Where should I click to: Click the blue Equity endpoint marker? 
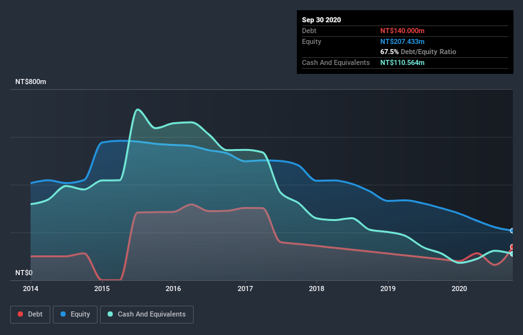click(513, 231)
